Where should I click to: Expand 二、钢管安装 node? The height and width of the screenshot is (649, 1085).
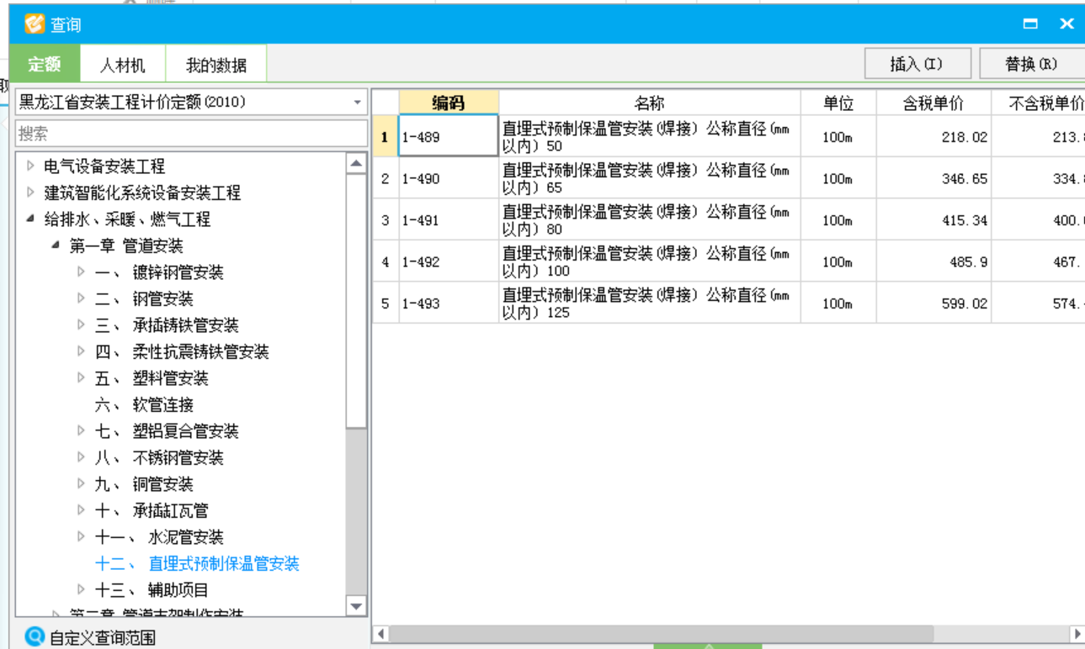[x=81, y=298]
